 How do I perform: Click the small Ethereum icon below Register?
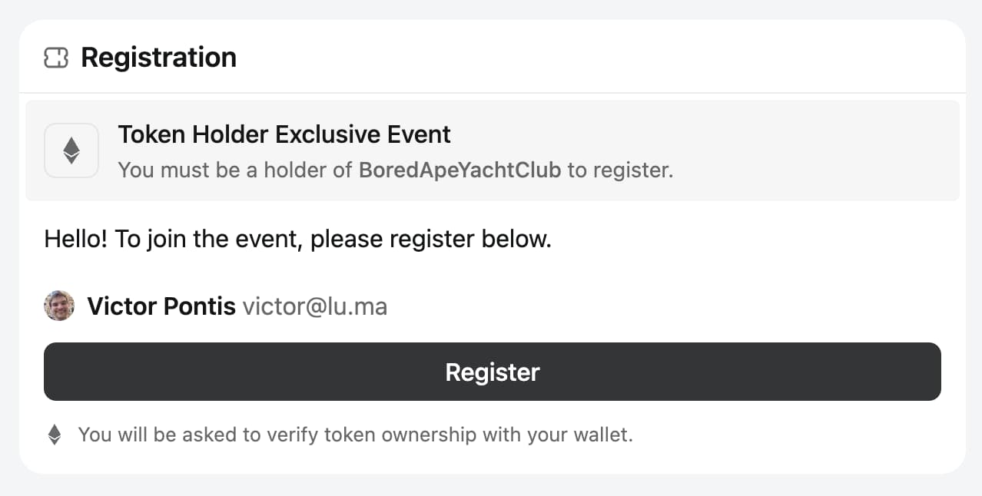(x=55, y=435)
